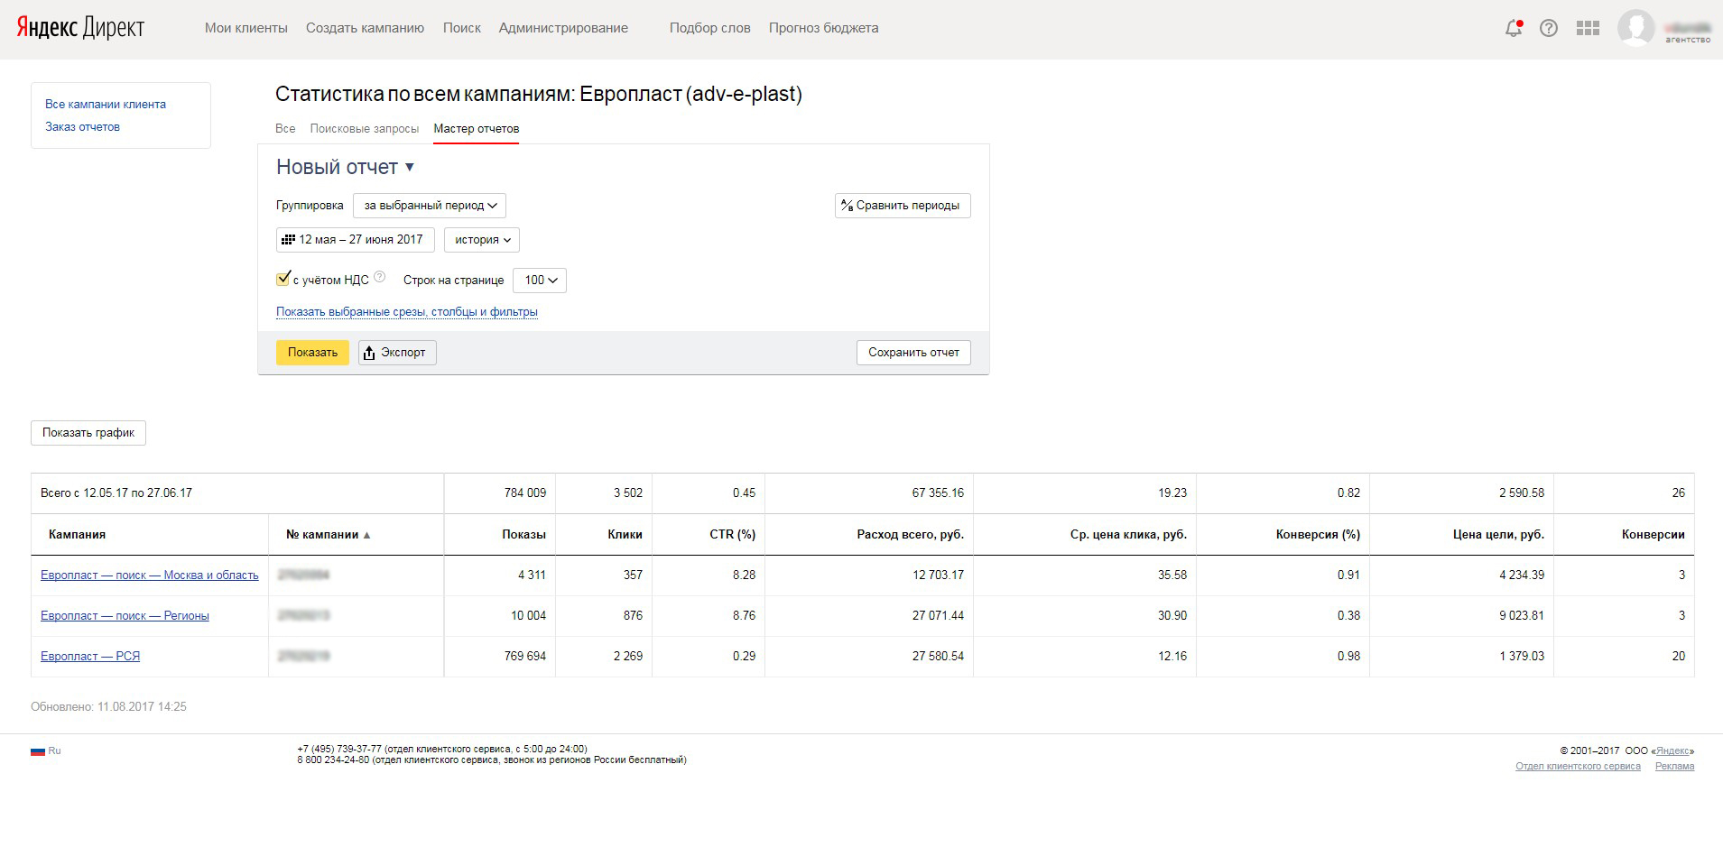Click the Russian flag language icon

[38, 750]
